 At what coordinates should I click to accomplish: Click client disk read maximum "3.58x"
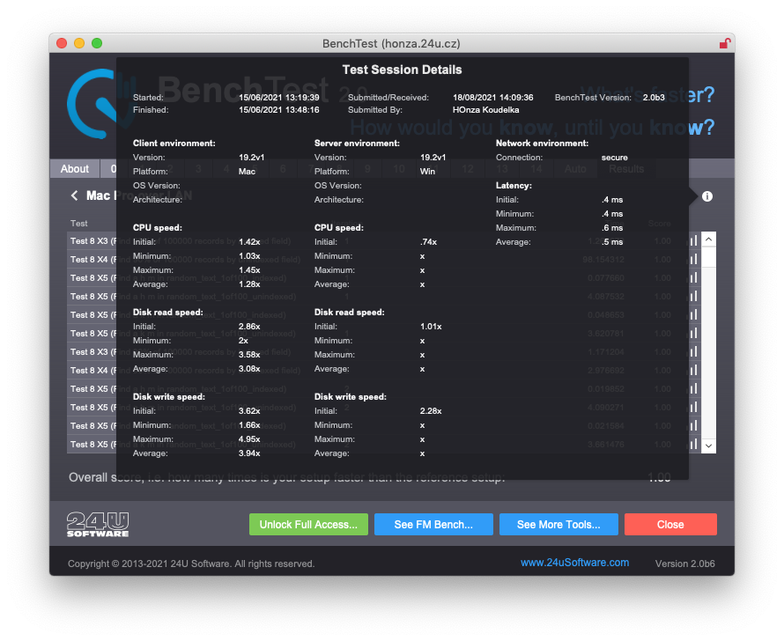point(249,355)
